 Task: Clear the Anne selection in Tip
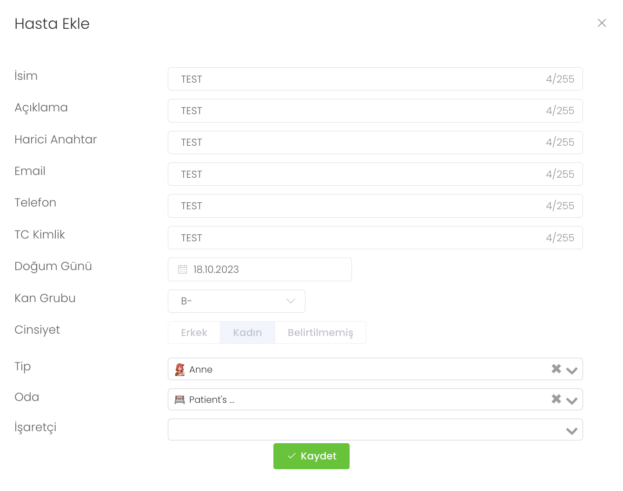coord(556,369)
